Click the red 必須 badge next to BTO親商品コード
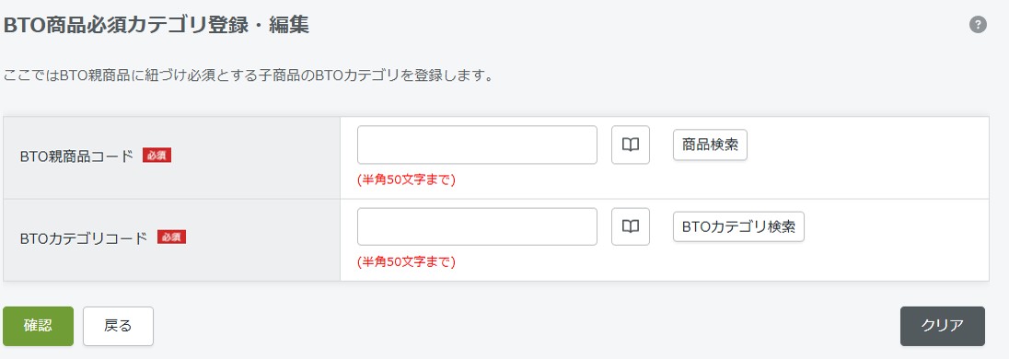 click(x=157, y=155)
